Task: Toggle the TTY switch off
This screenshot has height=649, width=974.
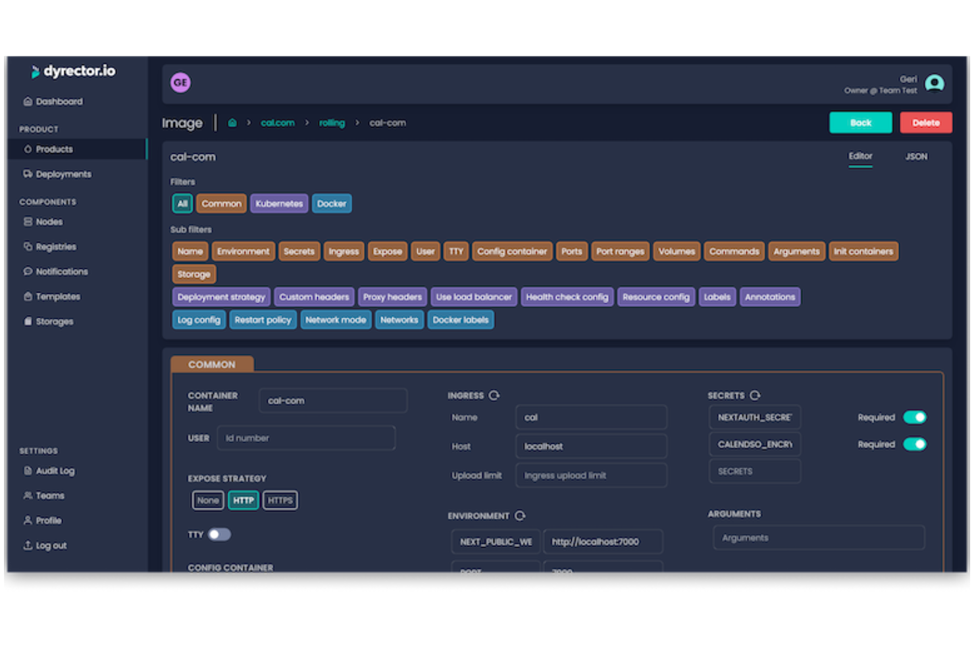Action: (220, 535)
